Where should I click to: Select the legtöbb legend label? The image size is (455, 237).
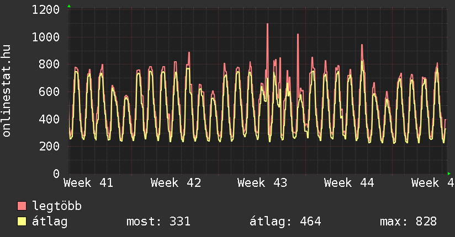click(x=57, y=206)
